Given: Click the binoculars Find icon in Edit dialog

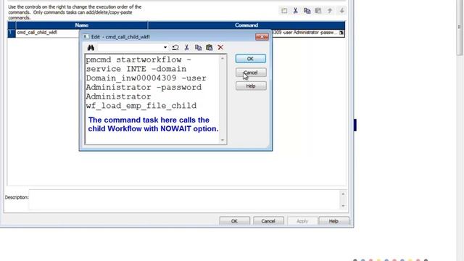Looking at the screenshot, I should (91, 47).
